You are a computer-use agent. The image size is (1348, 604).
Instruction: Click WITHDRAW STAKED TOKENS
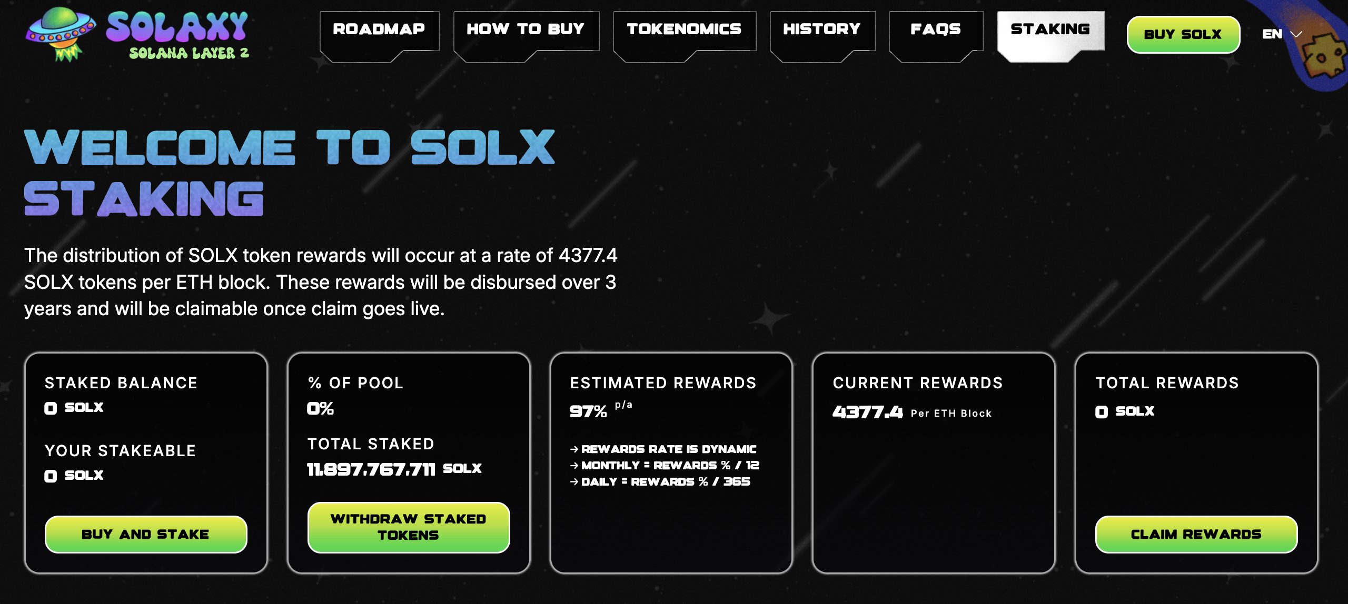click(408, 527)
